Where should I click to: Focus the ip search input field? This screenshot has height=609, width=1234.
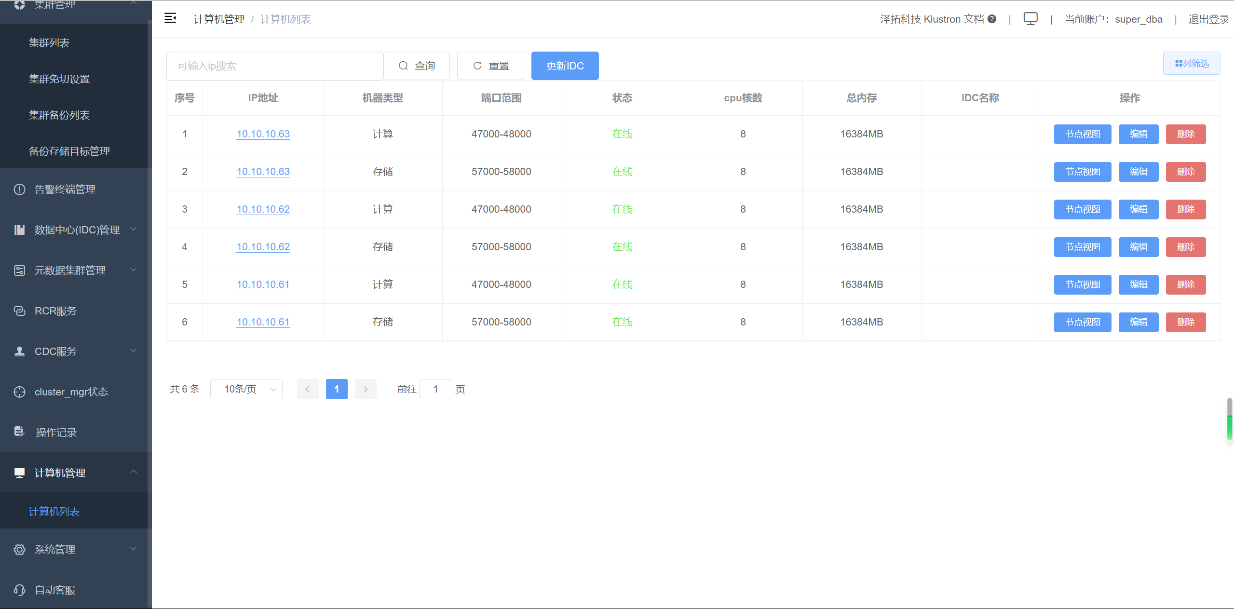[x=274, y=66]
